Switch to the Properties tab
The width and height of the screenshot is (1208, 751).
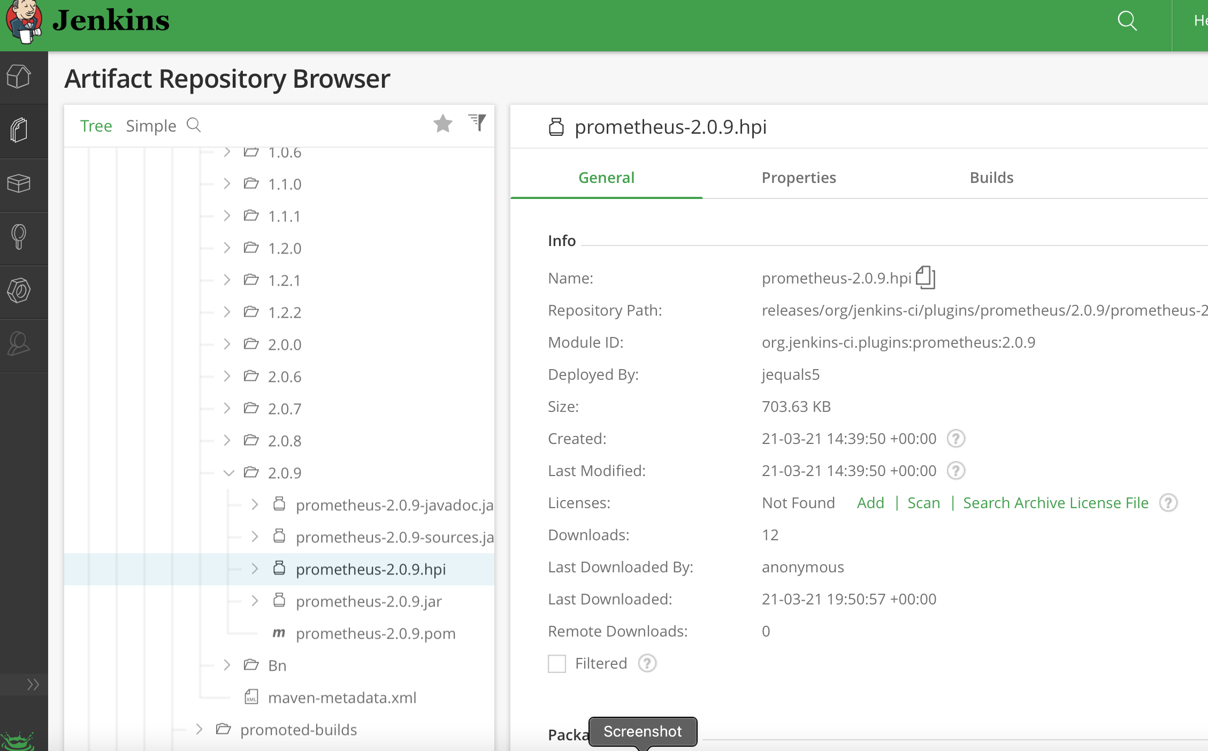pos(799,178)
